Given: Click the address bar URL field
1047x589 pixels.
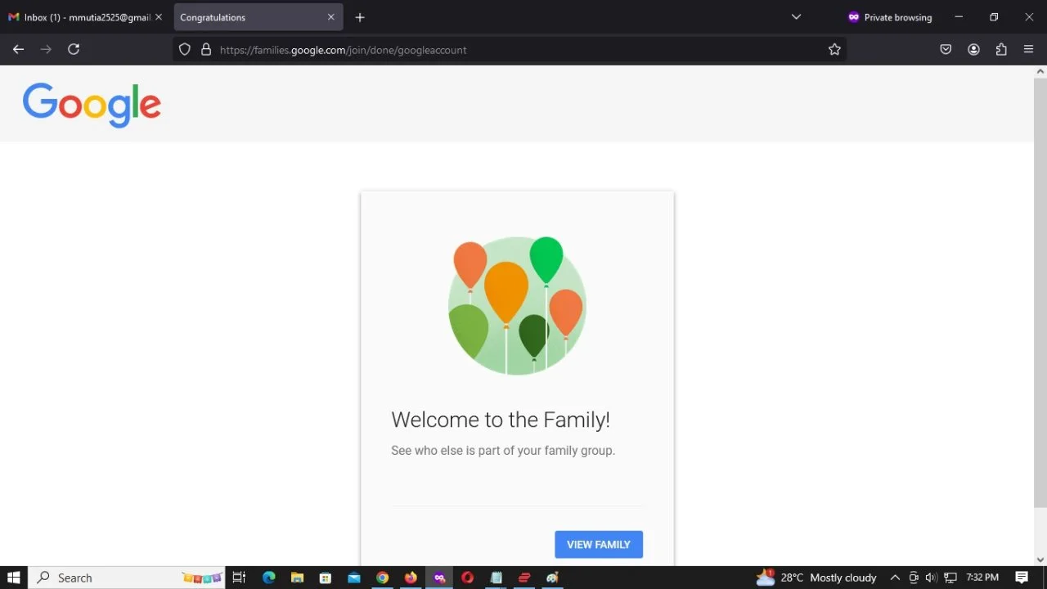Looking at the screenshot, I should point(509,49).
